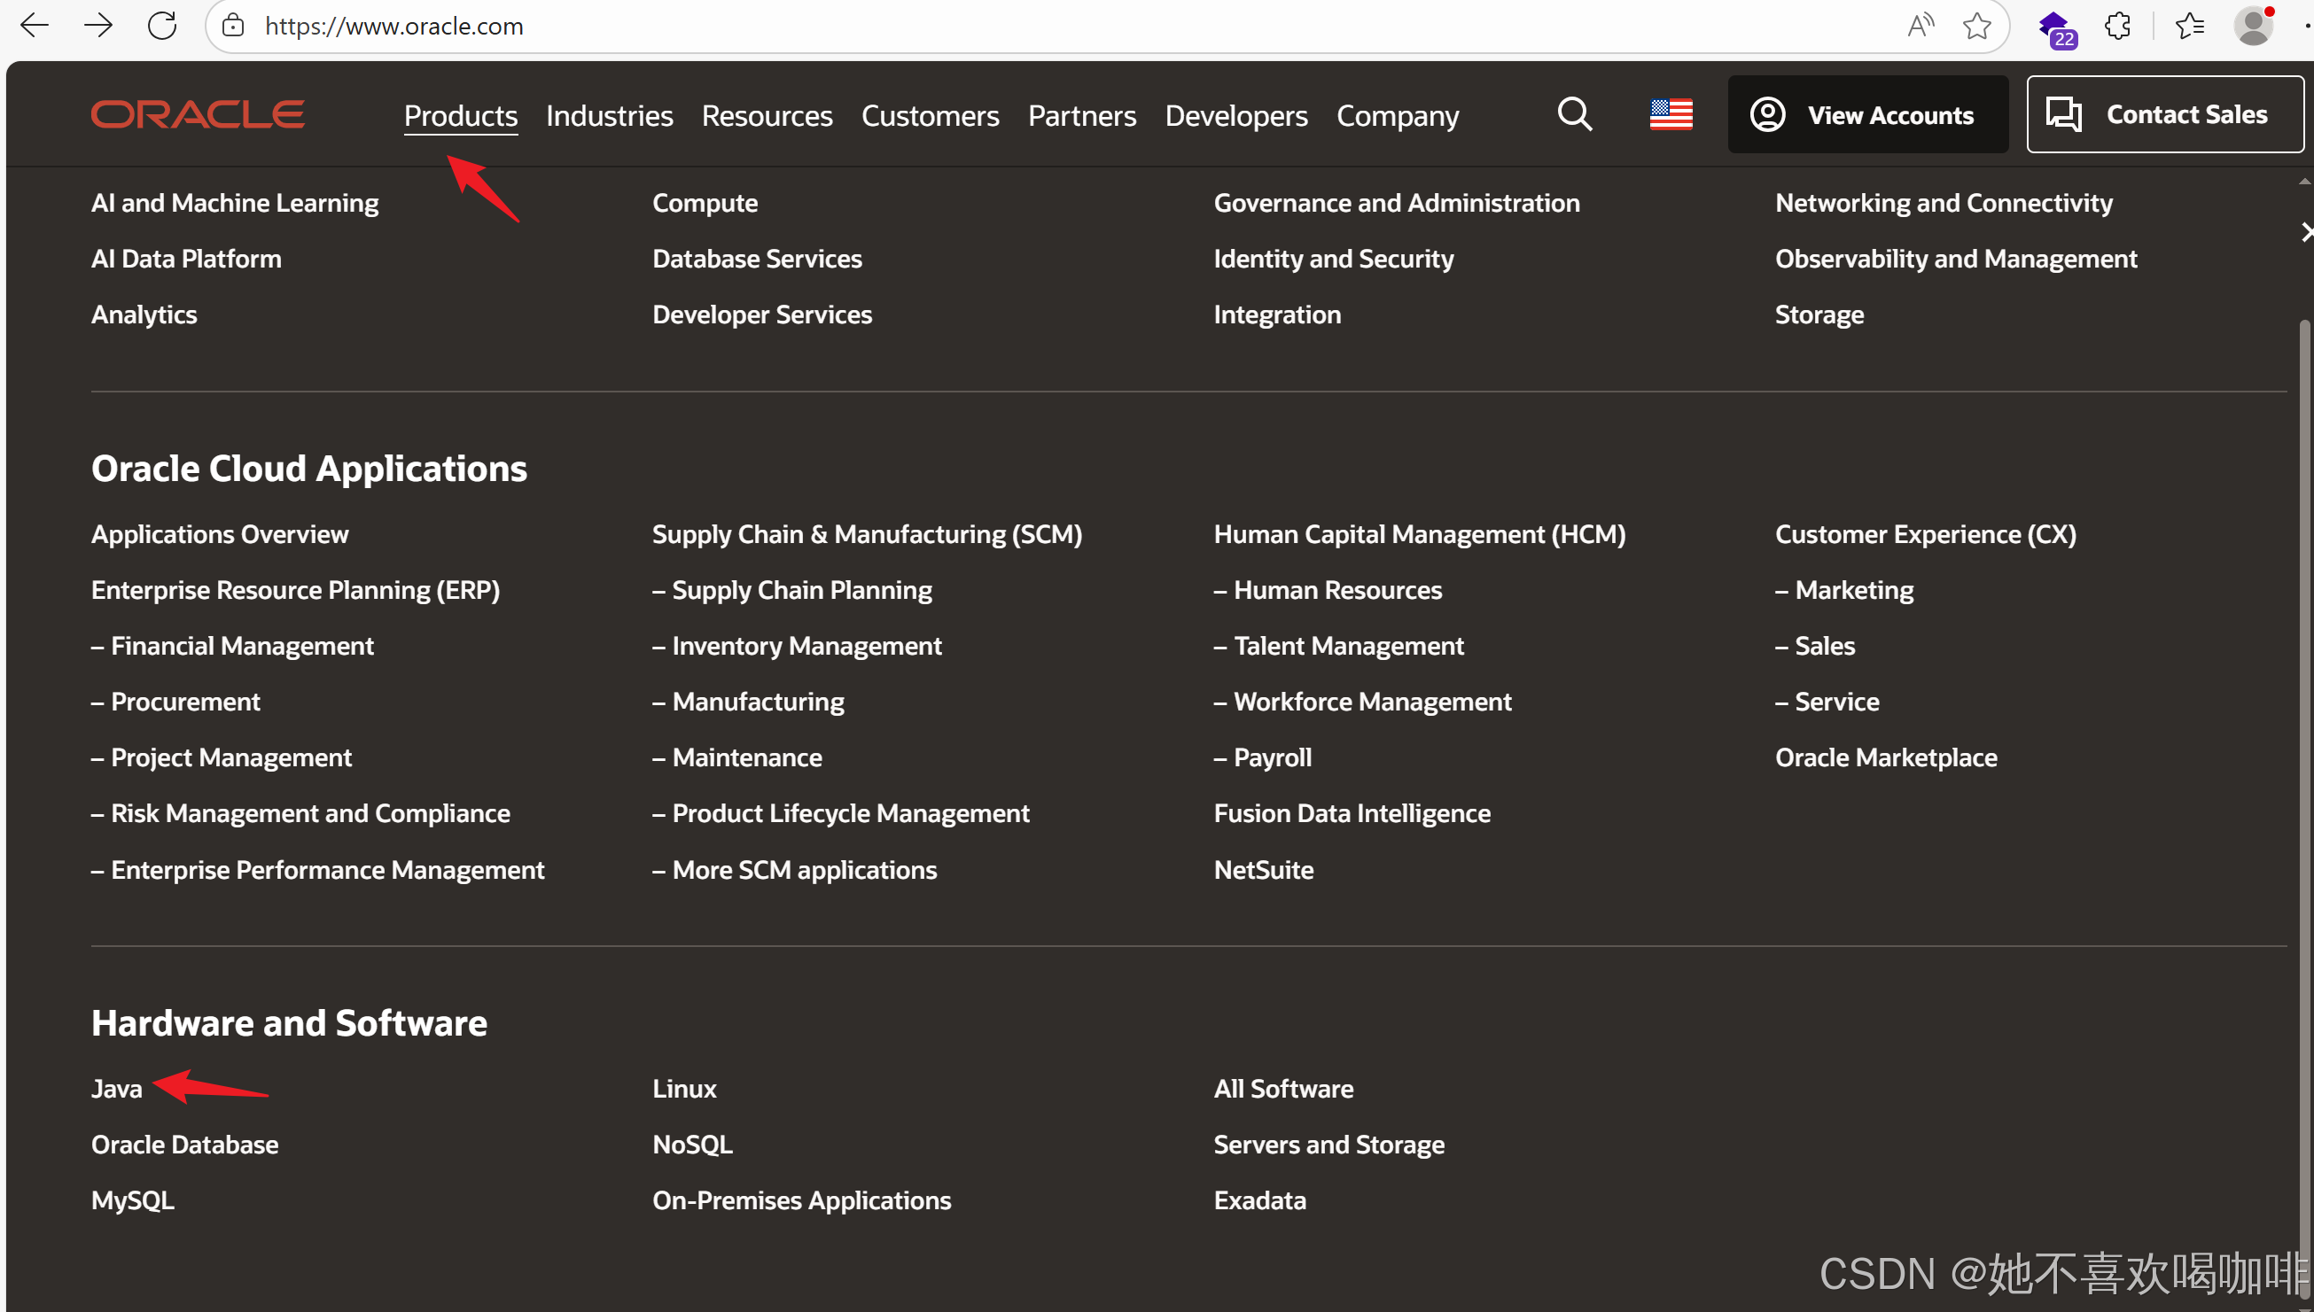
Task: Click the Oracle logo
Action: coord(198,114)
